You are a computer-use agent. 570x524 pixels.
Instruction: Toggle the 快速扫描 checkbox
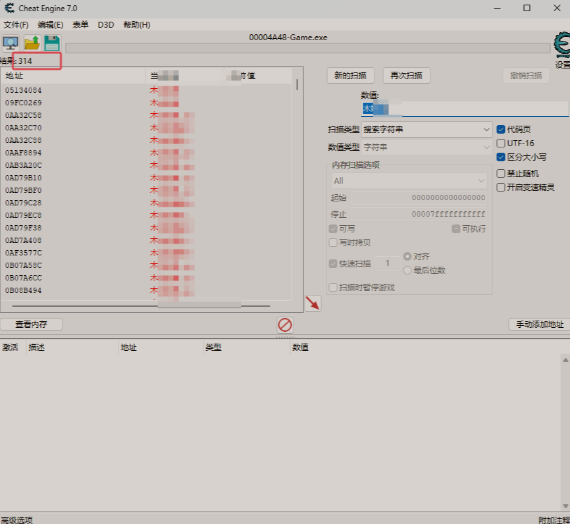coord(333,263)
